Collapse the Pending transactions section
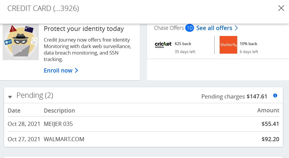Viewport: 289px width, 158px height. [x=10, y=97]
